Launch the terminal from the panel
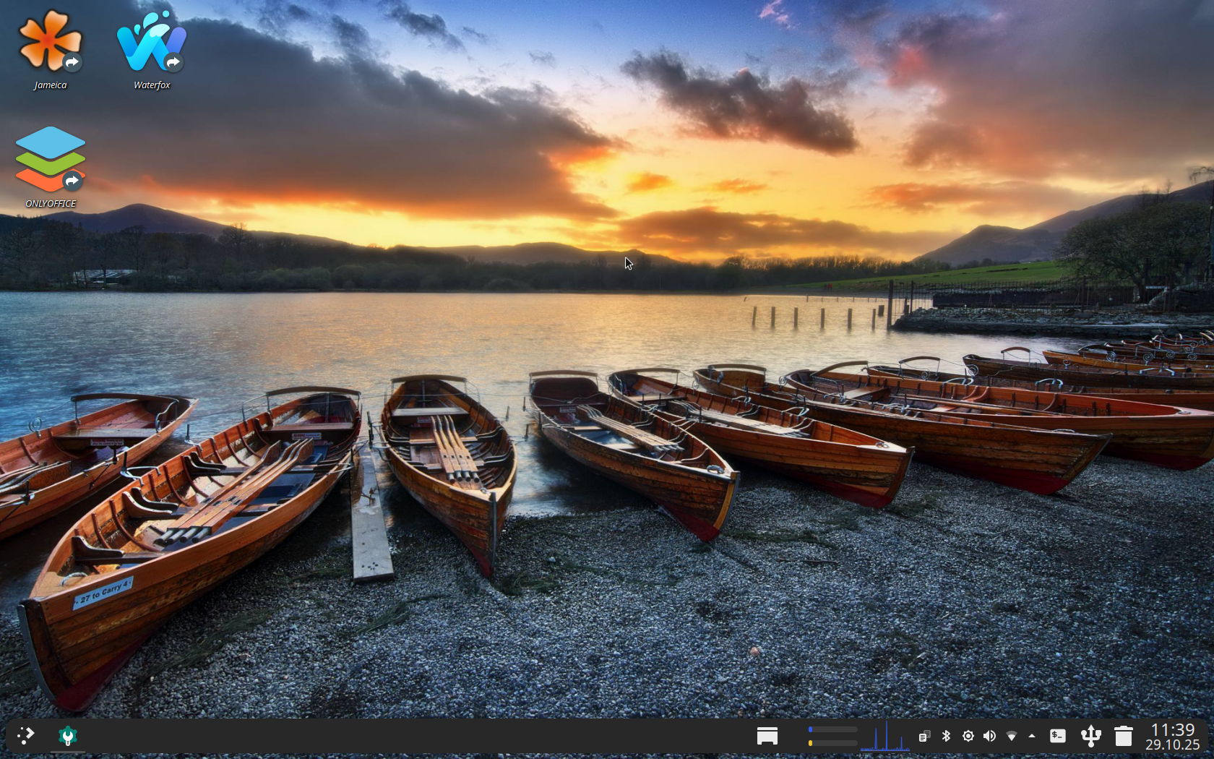 (x=1058, y=736)
